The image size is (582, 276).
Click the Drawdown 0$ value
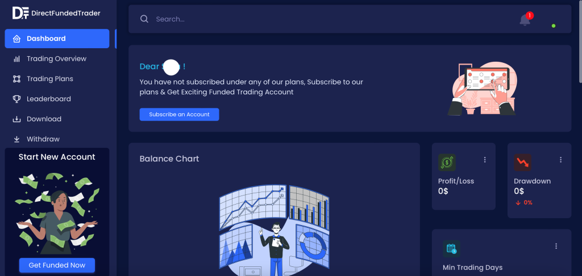coord(519,192)
